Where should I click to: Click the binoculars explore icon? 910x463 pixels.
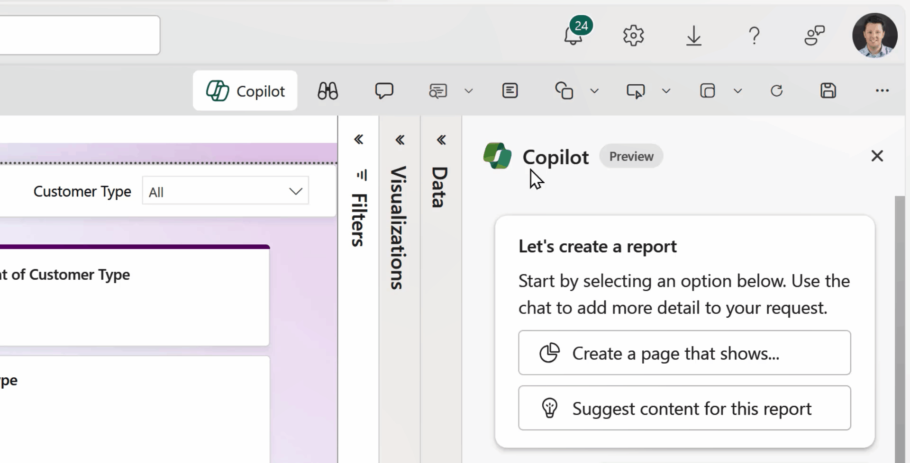coord(328,90)
